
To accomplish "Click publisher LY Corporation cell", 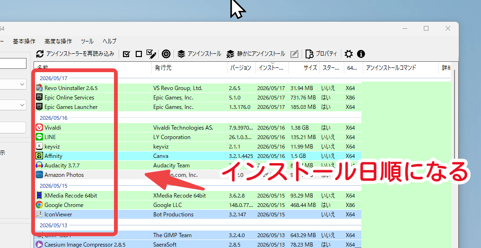I will [172, 137].
